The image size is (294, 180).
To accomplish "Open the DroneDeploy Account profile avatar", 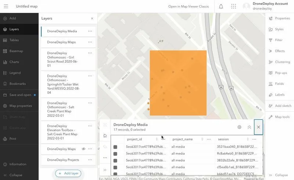I will pyautogui.click(x=246, y=6).
